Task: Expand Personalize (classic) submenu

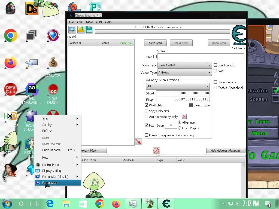Action: (x=58, y=177)
